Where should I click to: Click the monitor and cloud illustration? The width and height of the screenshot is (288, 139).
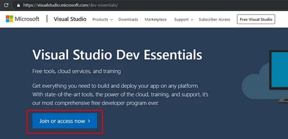[265, 77]
